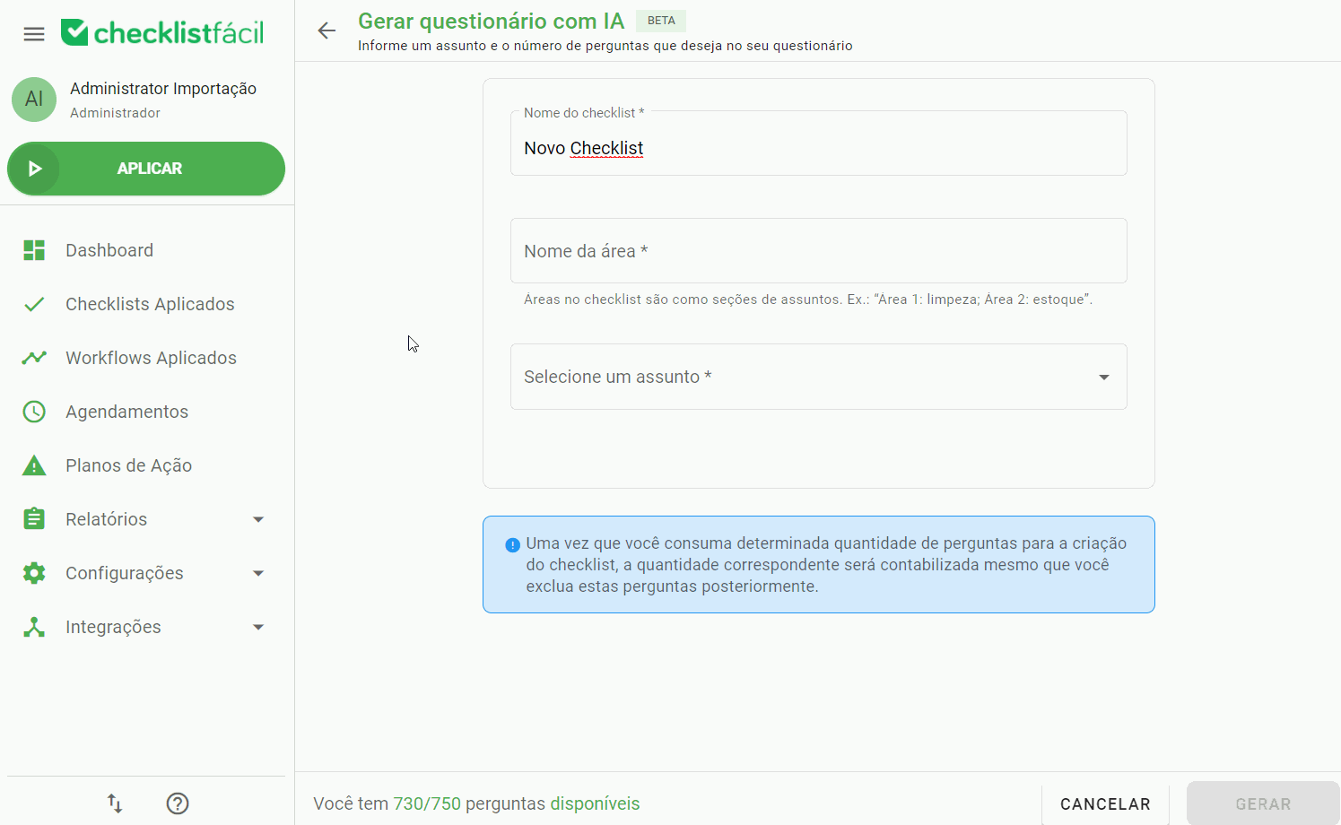This screenshot has width=1341, height=825.
Task: Click the Configurações gear icon
Action: point(33,572)
